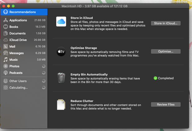Viewport: 192px width, 131px height.
Task: Open the Applications category
Action: pos(24,20)
